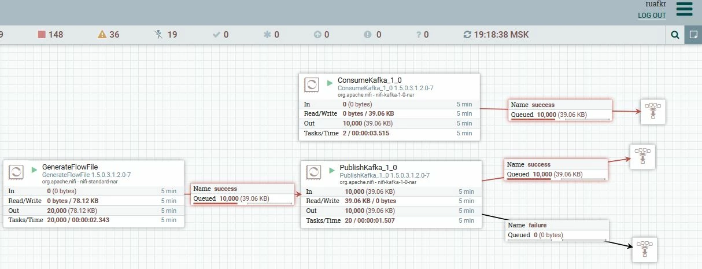The height and width of the screenshot is (269, 702).
Task: Click PublishKafka_1_0 processor title text
Action: coord(368,167)
